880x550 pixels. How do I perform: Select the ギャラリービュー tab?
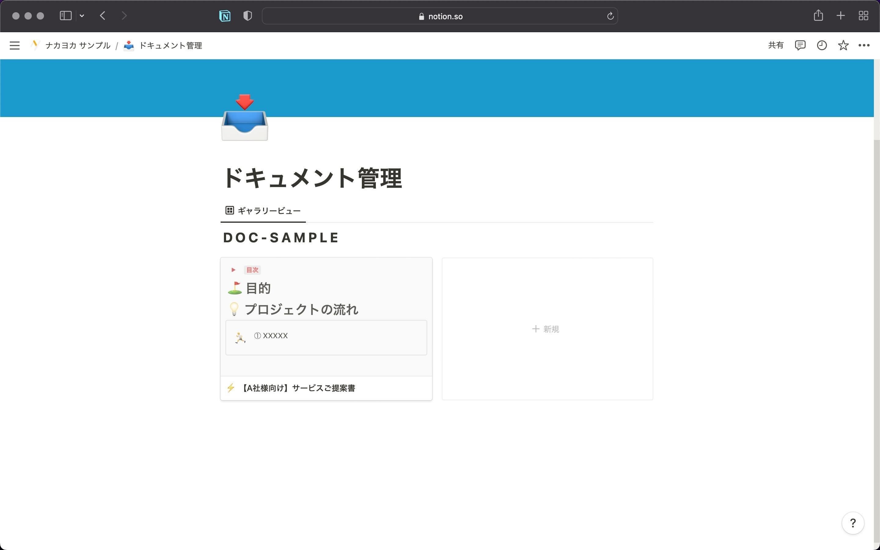coord(263,211)
